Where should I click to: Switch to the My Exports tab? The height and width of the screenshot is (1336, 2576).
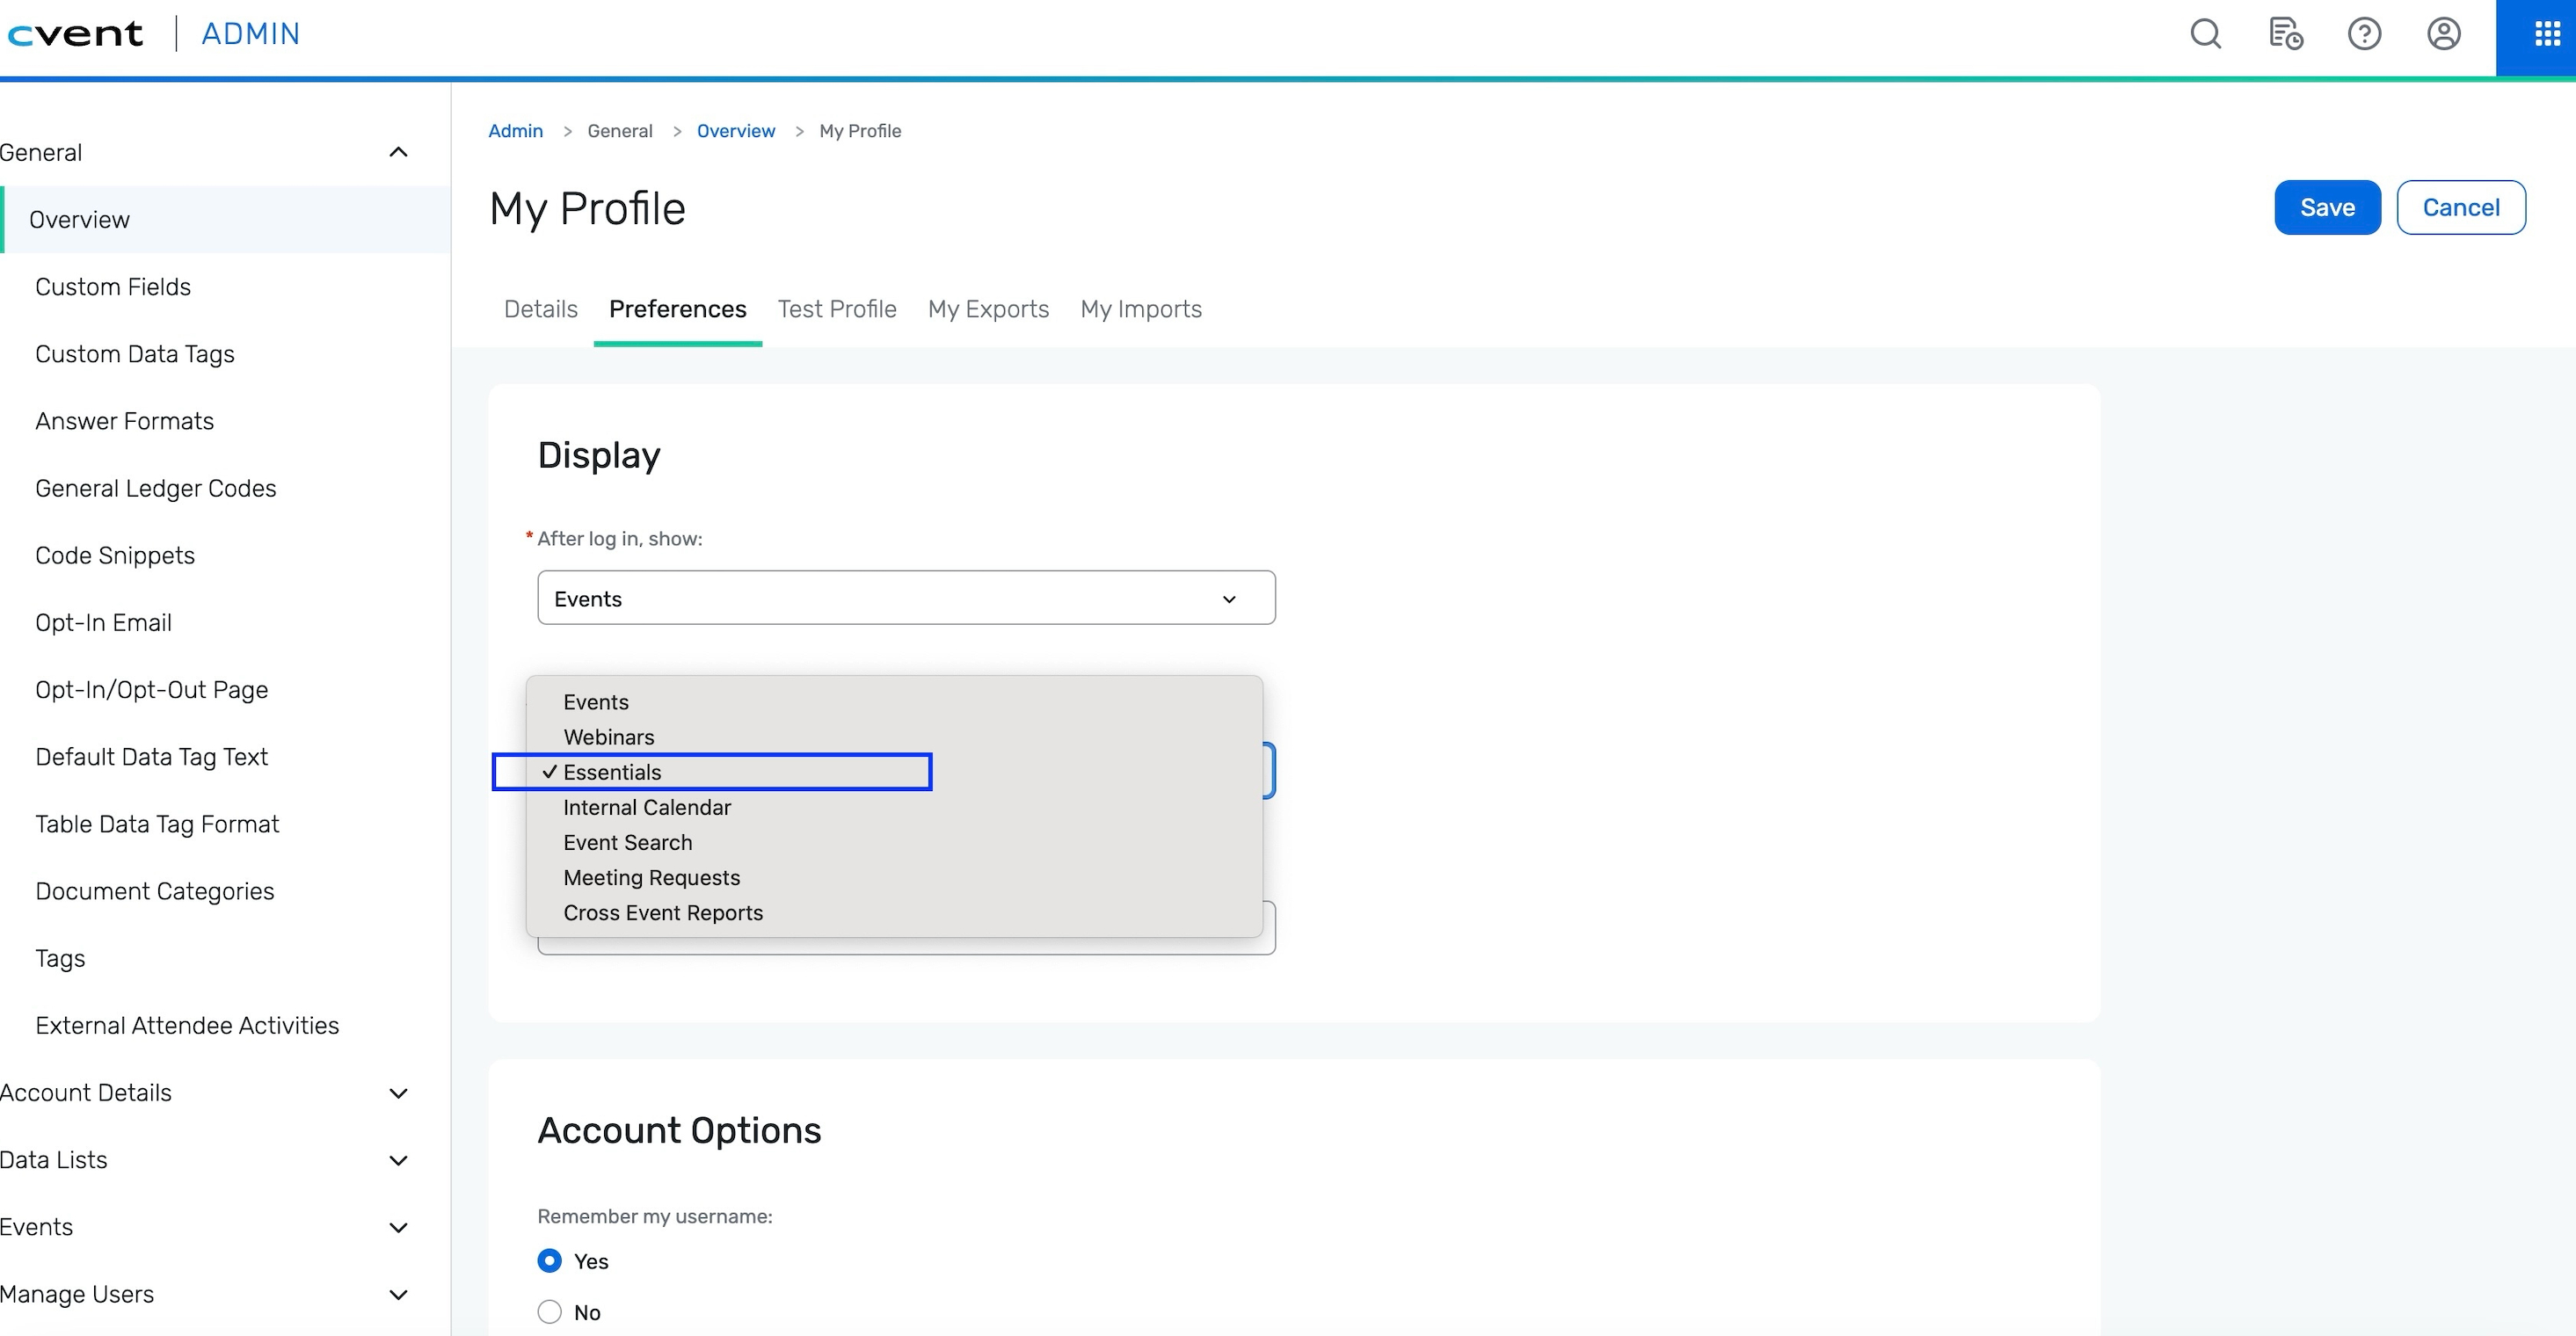pyautogui.click(x=988, y=309)
